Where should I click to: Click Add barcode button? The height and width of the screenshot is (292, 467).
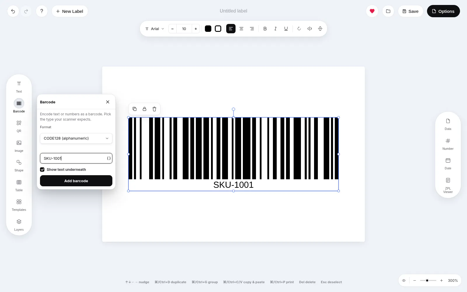76,181
